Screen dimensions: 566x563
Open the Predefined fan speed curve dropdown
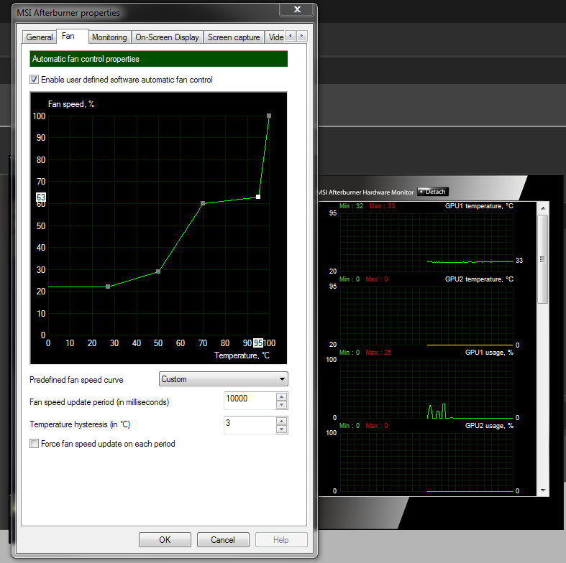pyautogui.click(x=224, y=379)
